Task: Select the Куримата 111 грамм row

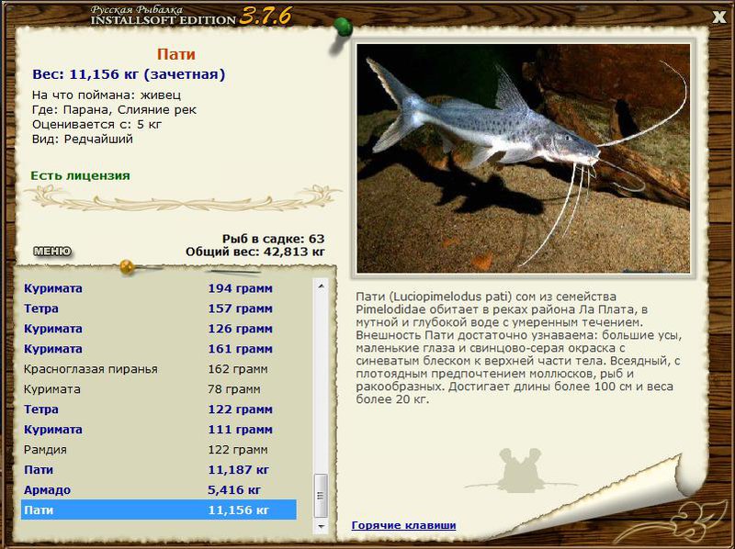Action: point(158,430)
